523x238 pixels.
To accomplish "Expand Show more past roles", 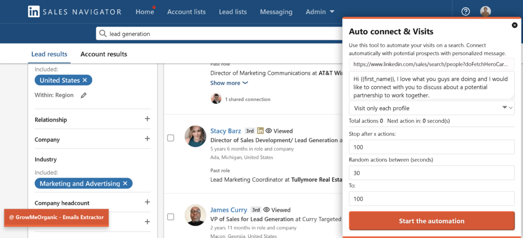I will (x=229, y=83).
